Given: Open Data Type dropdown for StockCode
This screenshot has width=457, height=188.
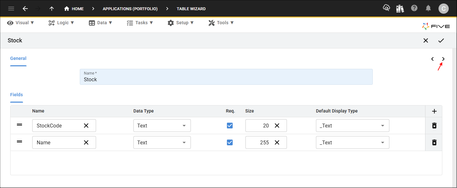Looking at the screenshot, I should coord(162,126).
